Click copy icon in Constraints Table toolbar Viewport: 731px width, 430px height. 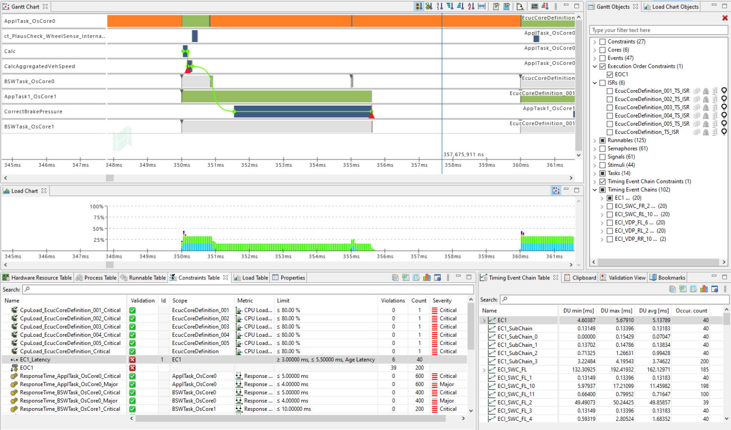coord(395,277)
